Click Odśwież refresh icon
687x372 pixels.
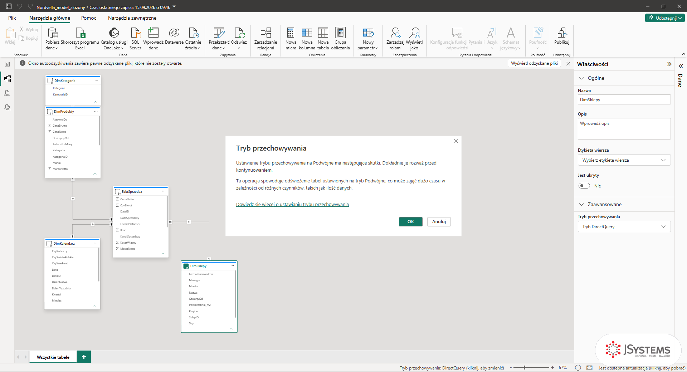tap(239, 33)
